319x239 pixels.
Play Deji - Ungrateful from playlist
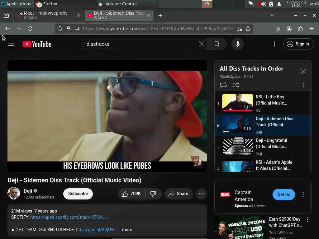[x=263, y=147]
